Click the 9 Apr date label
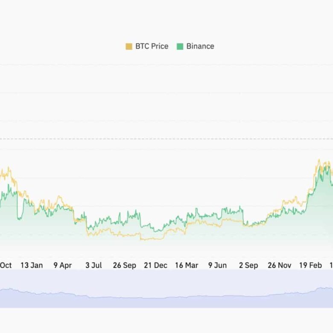This screenshot has height=333, width=333. [x=62, y=265]
